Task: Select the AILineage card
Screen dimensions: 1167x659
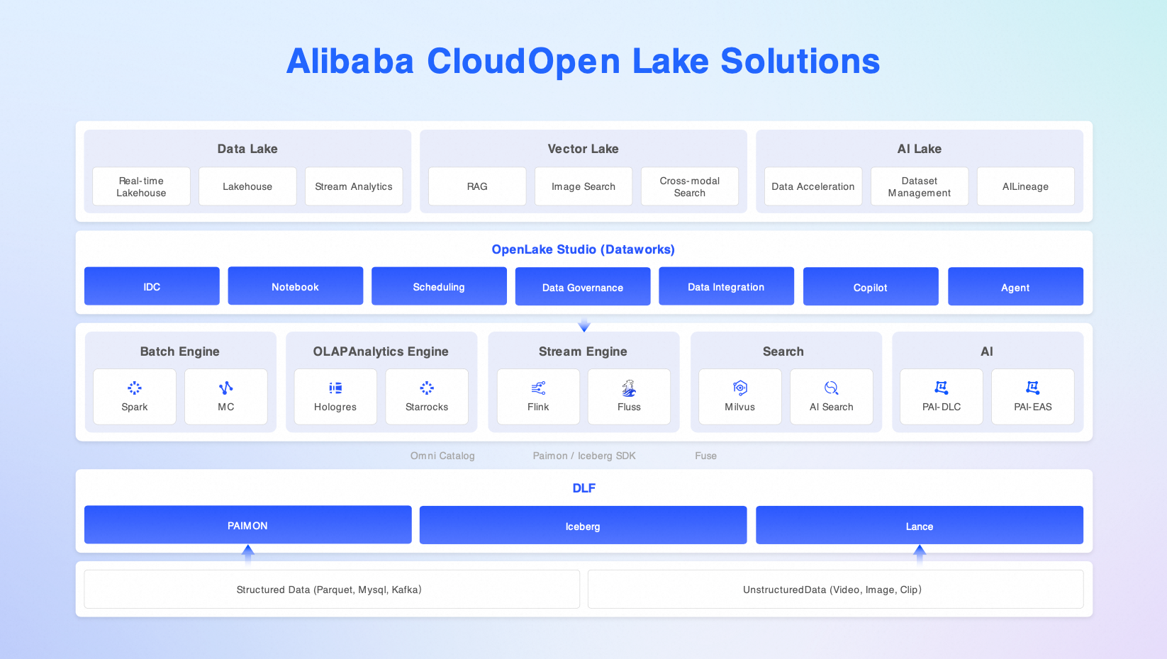Action: (1026, 186)
